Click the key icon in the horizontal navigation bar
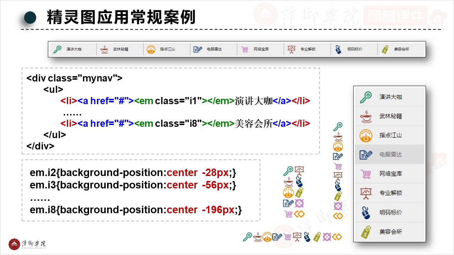This screenshot has width=454, height=255. click(57, 49)
